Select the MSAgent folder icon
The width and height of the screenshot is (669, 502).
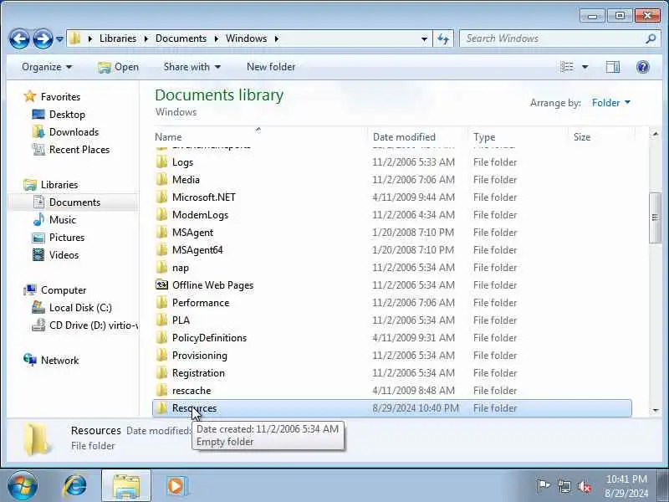(x=161, y=233)
